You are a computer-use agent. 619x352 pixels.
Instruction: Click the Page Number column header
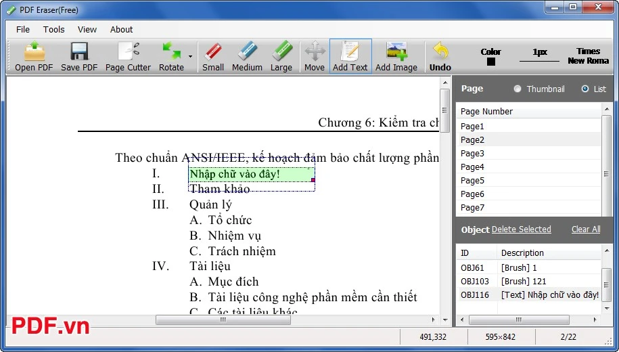(x=528, y=112)
